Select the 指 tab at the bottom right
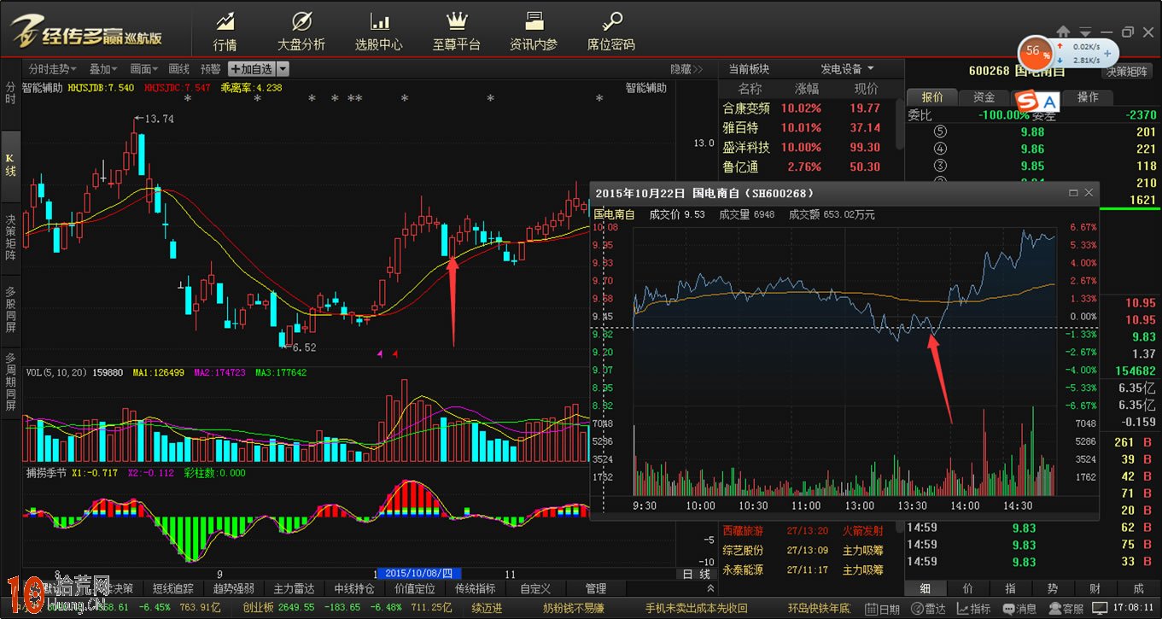This screenshot has height=619, width=1162. point(1011,589)
